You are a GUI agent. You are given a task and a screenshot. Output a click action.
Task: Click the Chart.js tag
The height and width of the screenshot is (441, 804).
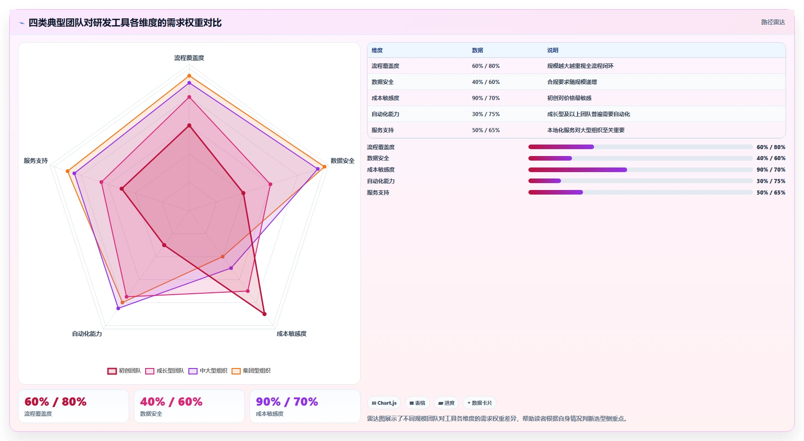point(384,403)
